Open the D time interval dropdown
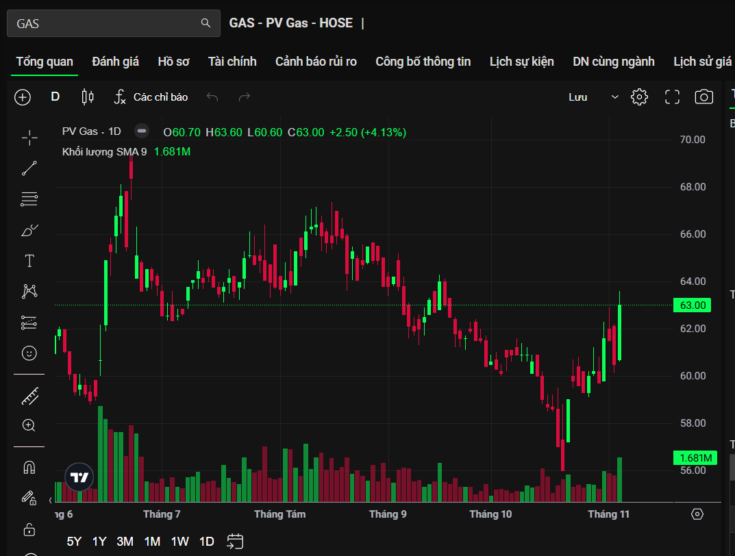This screenshot has height=556, width=735. 55,97
